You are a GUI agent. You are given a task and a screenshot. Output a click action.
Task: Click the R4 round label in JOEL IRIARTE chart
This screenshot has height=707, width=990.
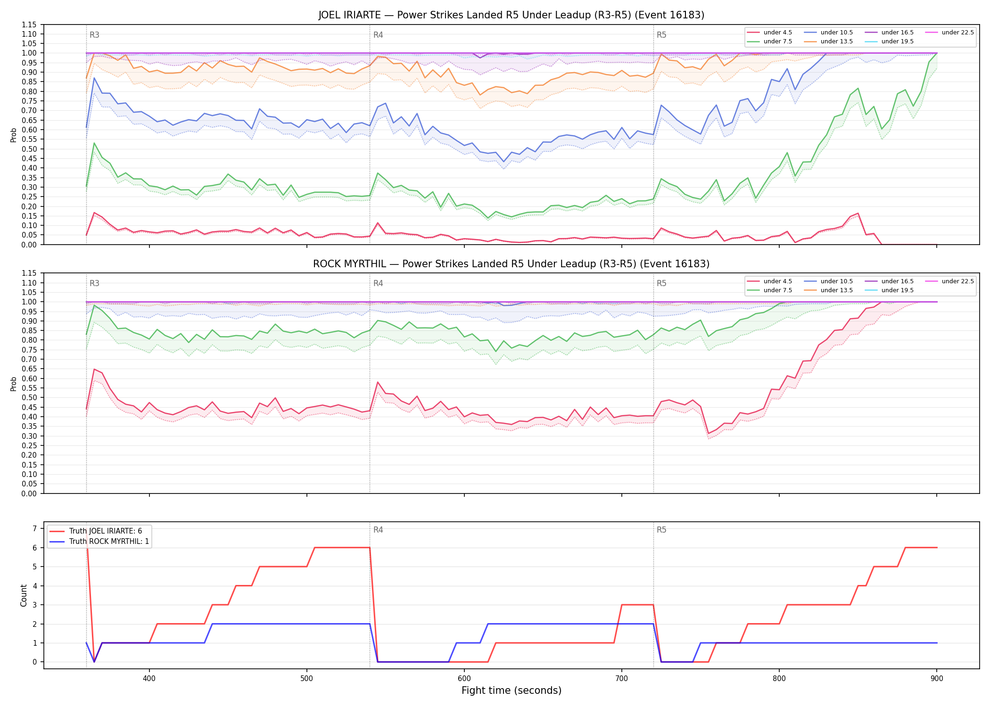click(x=378, y=35)
